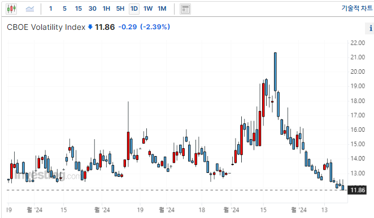The image size is (374, 218).
Task: Click the -0.29 change value
Action: coord(128,27)
